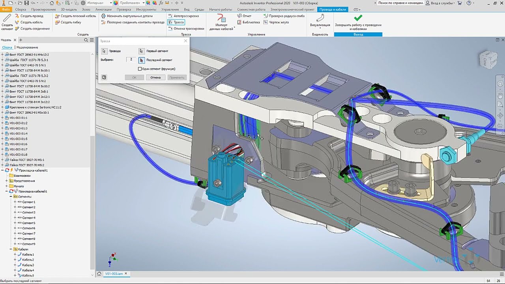
Task: Expand Сегмент1 tree node
Action: pyautogui.click(x=15, y=202)
